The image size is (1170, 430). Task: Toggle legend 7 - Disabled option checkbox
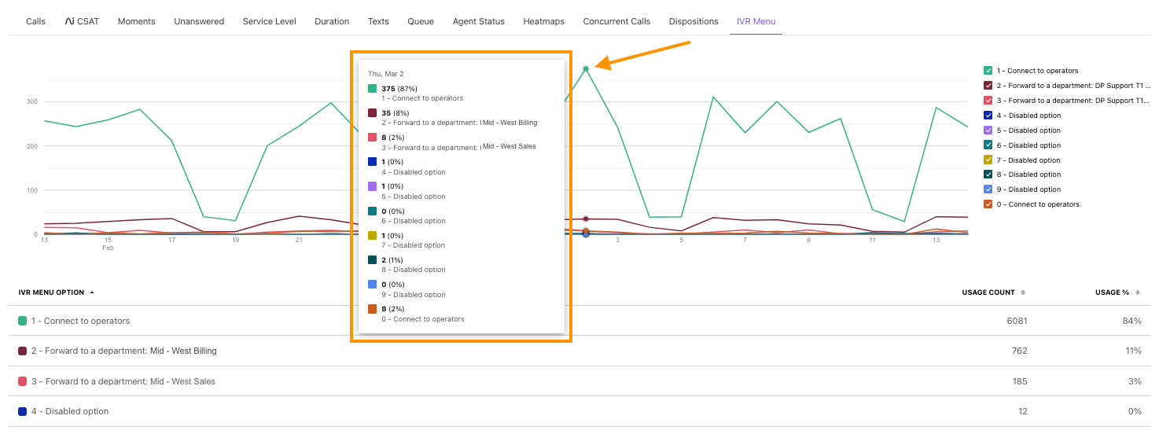988,160
